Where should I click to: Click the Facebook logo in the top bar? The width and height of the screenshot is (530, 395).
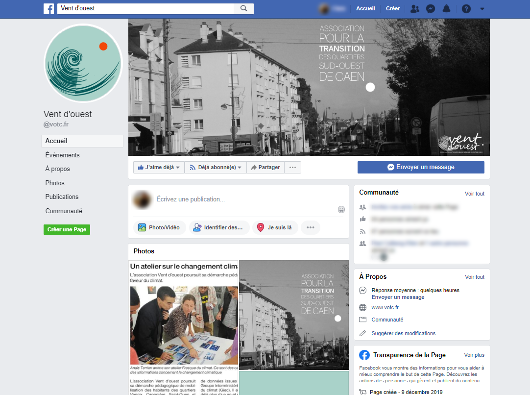48,9
